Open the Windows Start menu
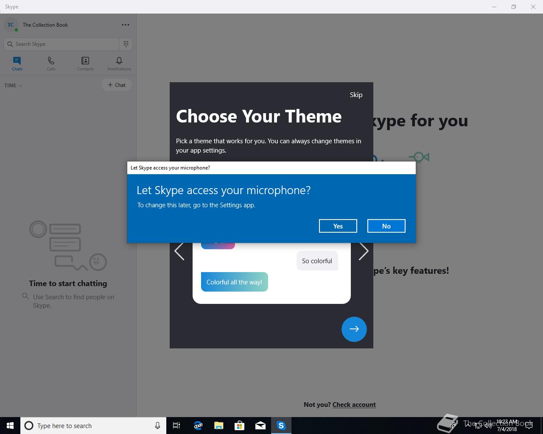This screenshot has height=434, width=543. click(x=10, y=426)
